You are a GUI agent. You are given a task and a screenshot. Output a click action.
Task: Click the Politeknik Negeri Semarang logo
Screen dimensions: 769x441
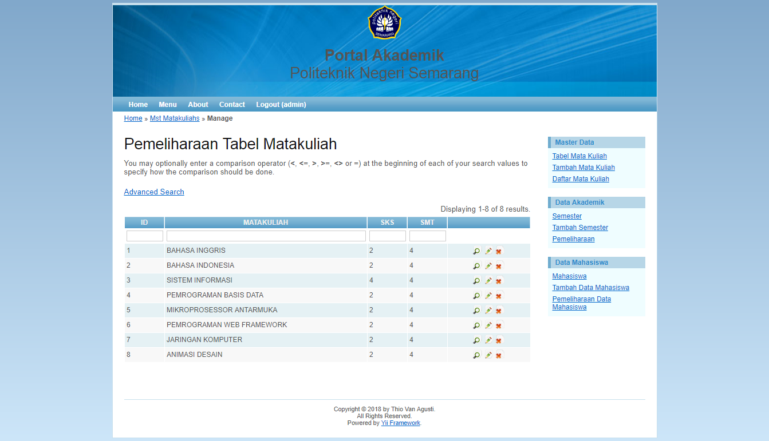click(x=384, y=23)
